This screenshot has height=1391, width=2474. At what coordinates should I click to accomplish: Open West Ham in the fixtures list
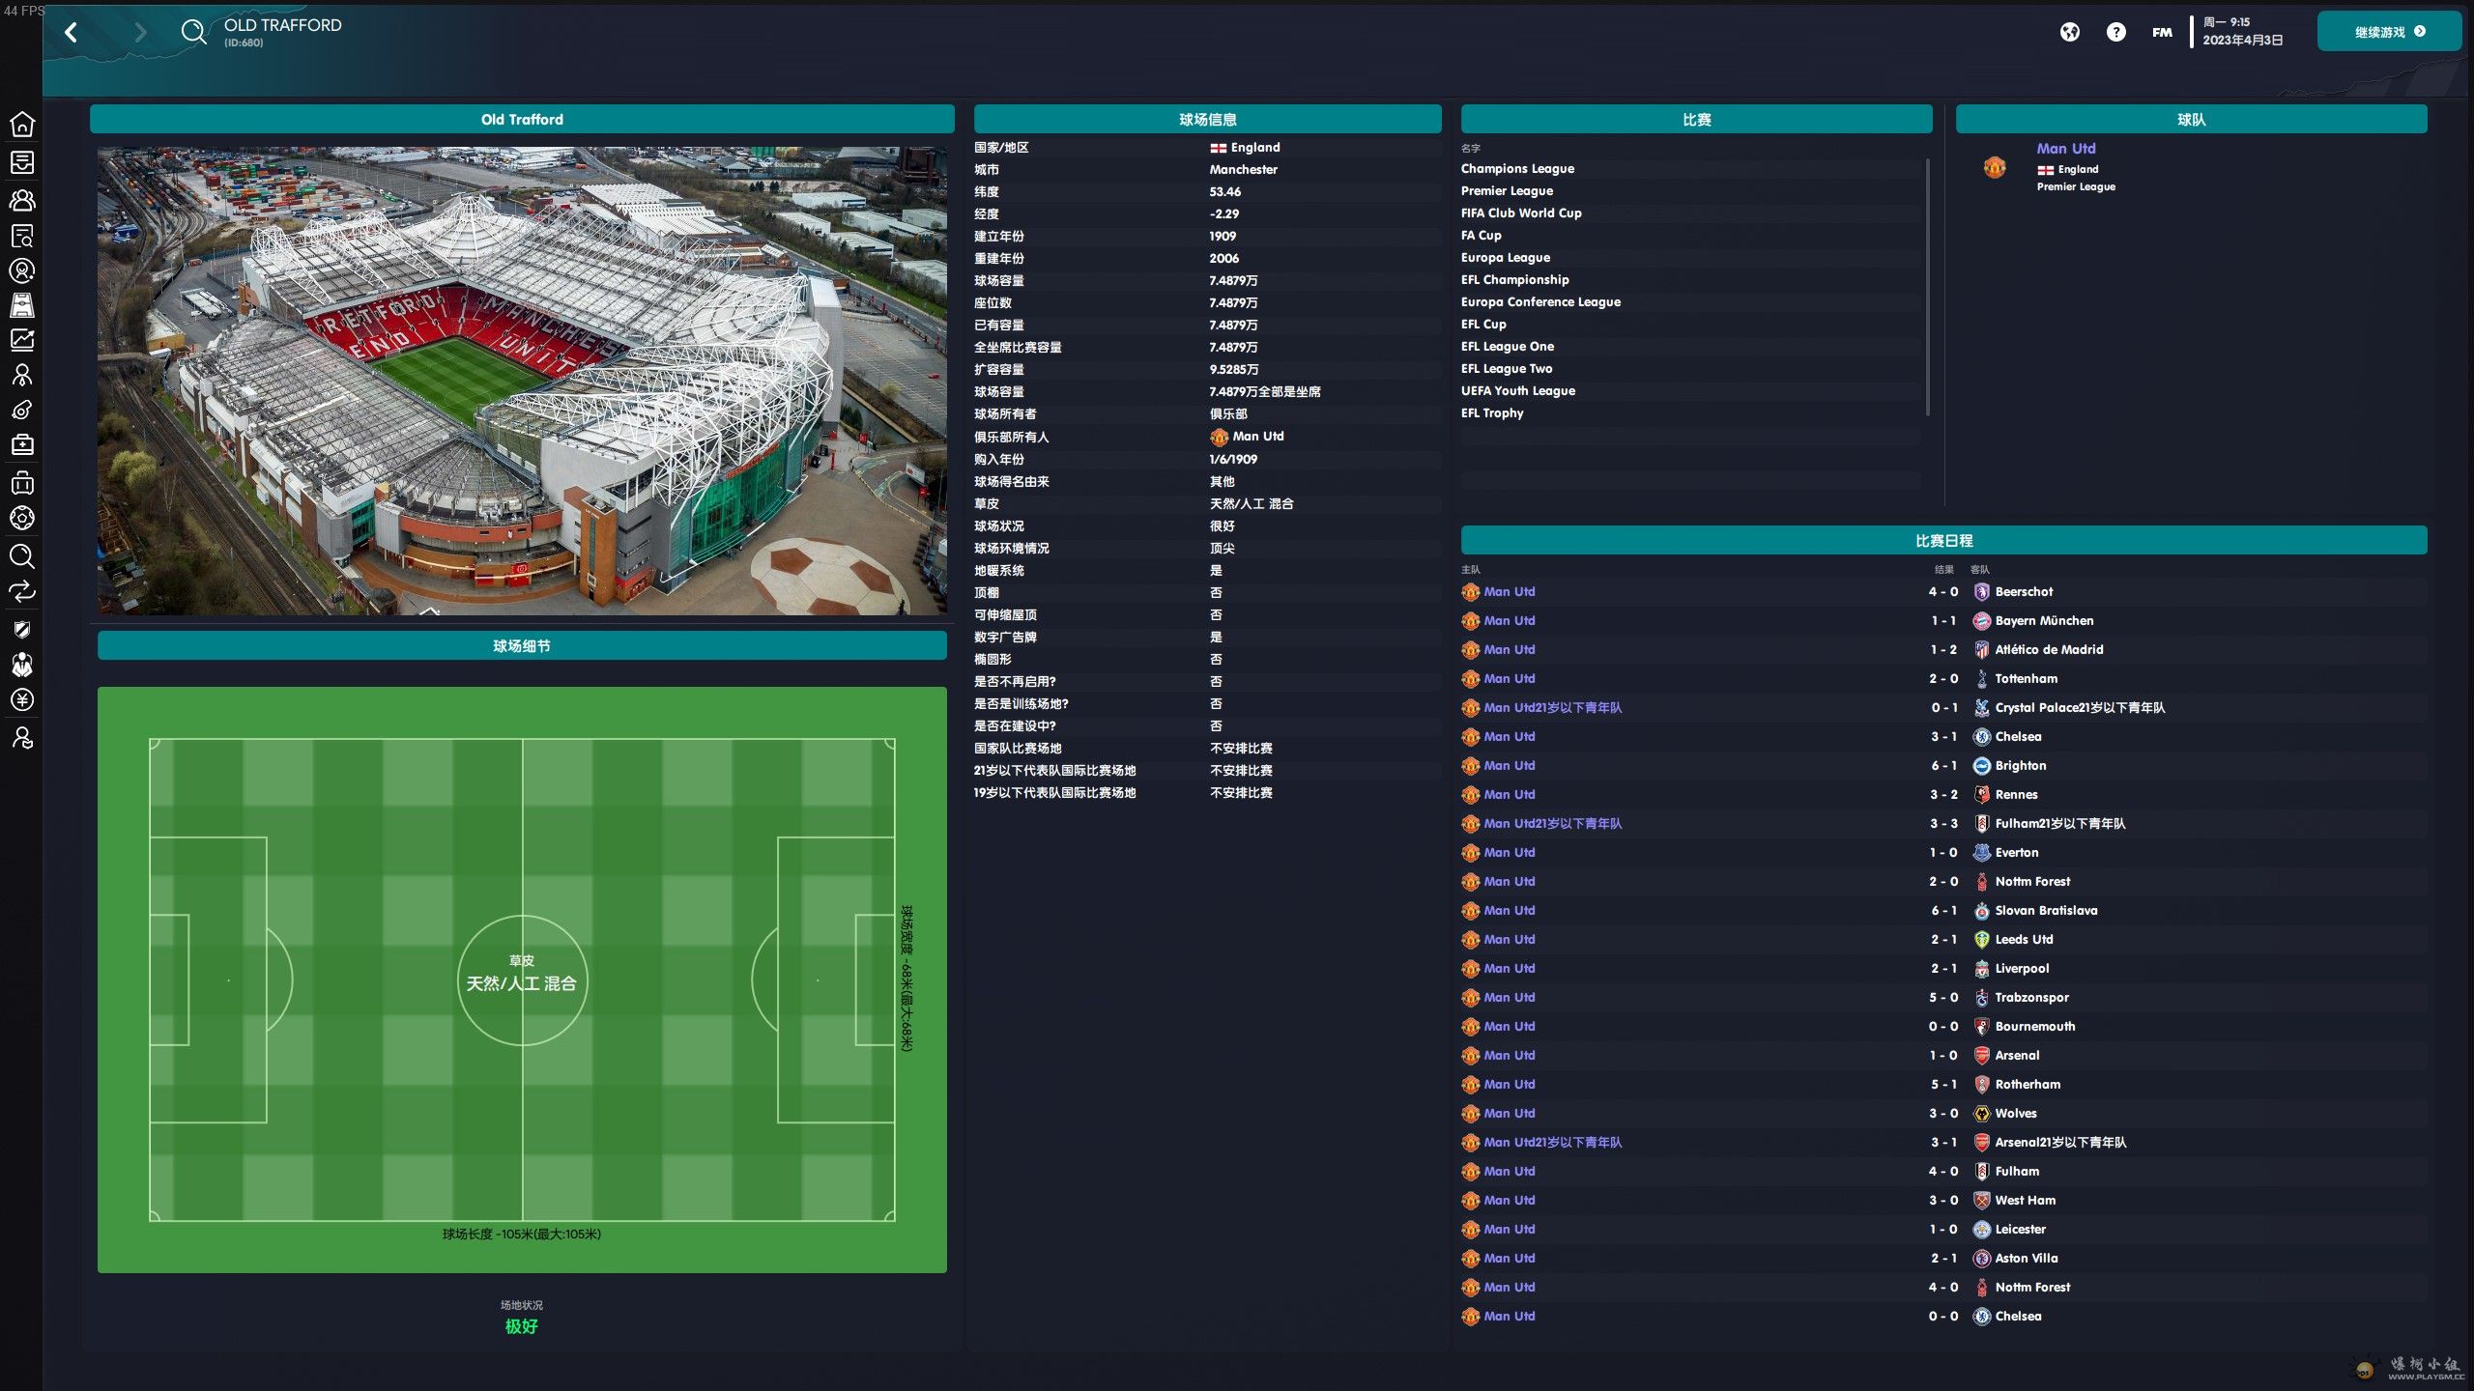coord(2025,1200)
